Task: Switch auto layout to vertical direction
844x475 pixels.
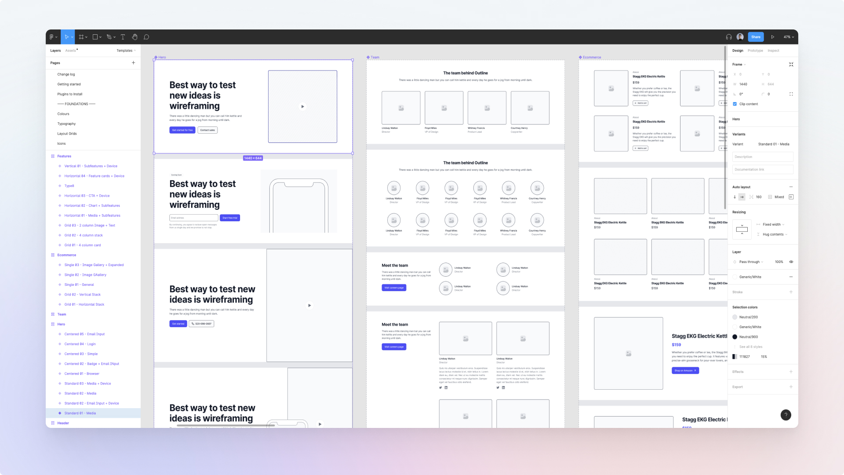Action: tap(735, 197)
